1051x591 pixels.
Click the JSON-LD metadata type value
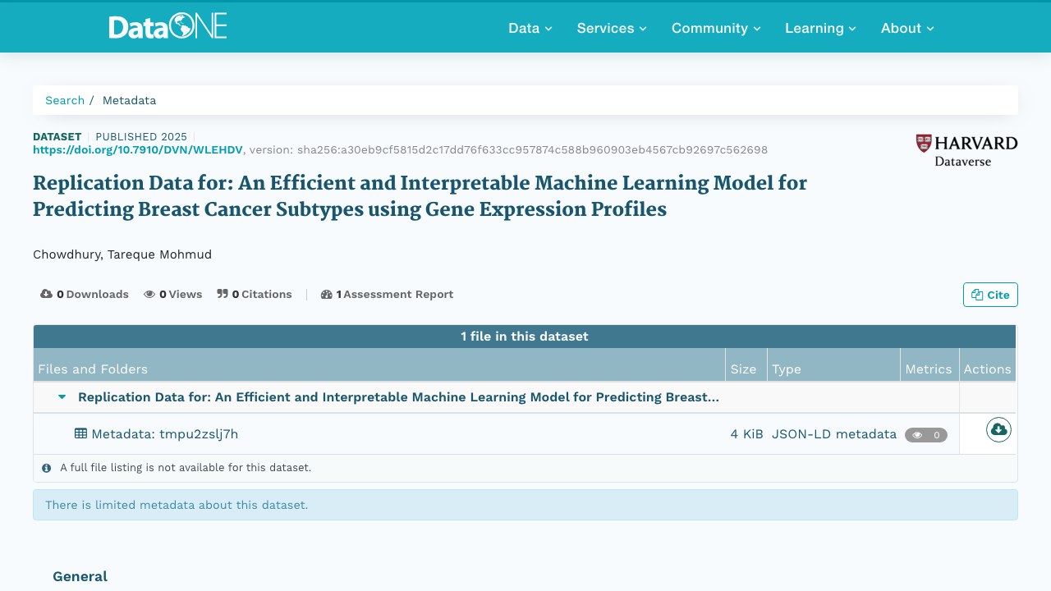pos(834,434)
